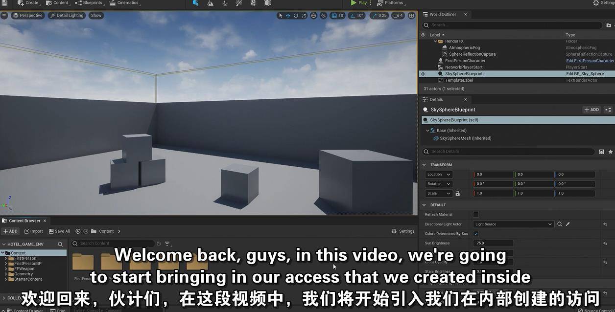The image size is (615, 312).
Task: Toggle scale snap 0.25
Action: coord(379,16)
